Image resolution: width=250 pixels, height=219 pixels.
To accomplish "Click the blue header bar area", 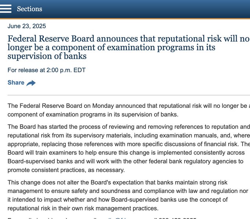I will 143,9.
